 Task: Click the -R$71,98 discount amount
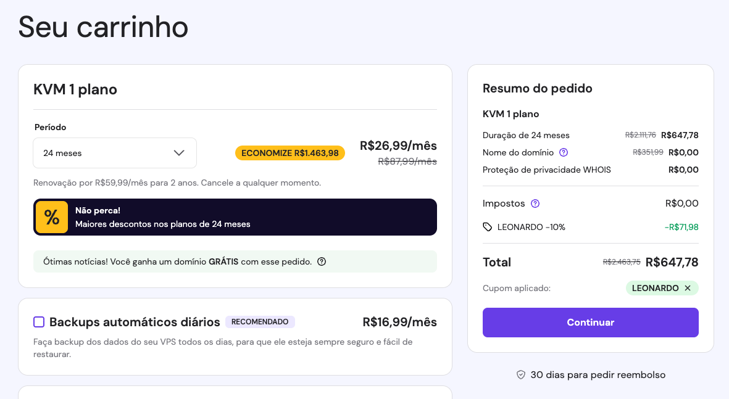tap(681, 227)
